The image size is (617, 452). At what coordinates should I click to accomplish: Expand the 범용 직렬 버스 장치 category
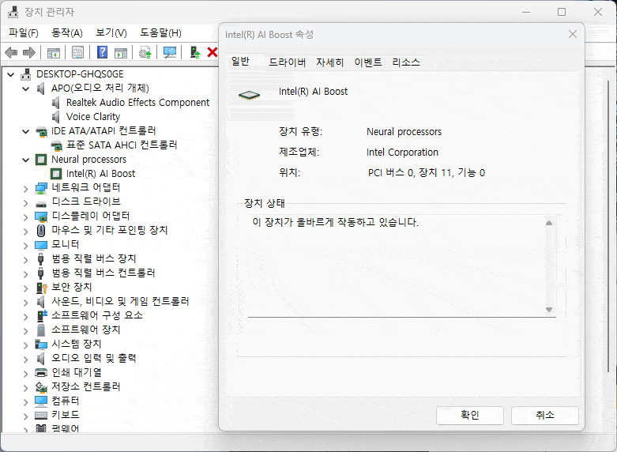click(25, 259)
